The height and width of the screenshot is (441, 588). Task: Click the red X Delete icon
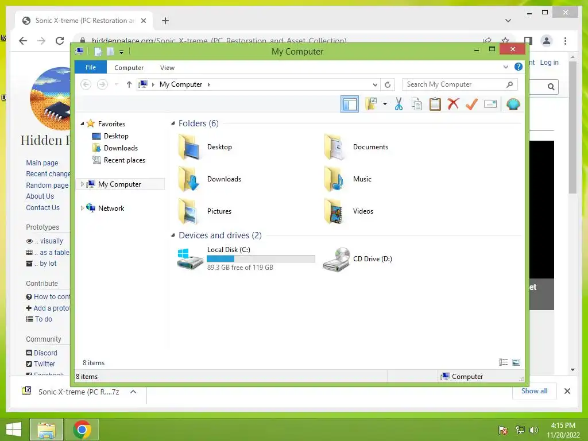pyautogui.click(x=453, y=104)
